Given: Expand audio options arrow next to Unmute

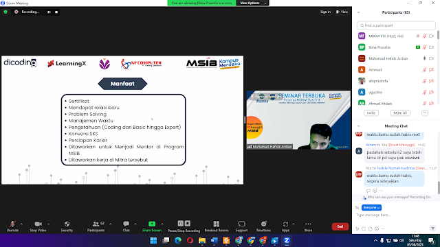Looking at the screenshot, I should (x=21, y=224).
